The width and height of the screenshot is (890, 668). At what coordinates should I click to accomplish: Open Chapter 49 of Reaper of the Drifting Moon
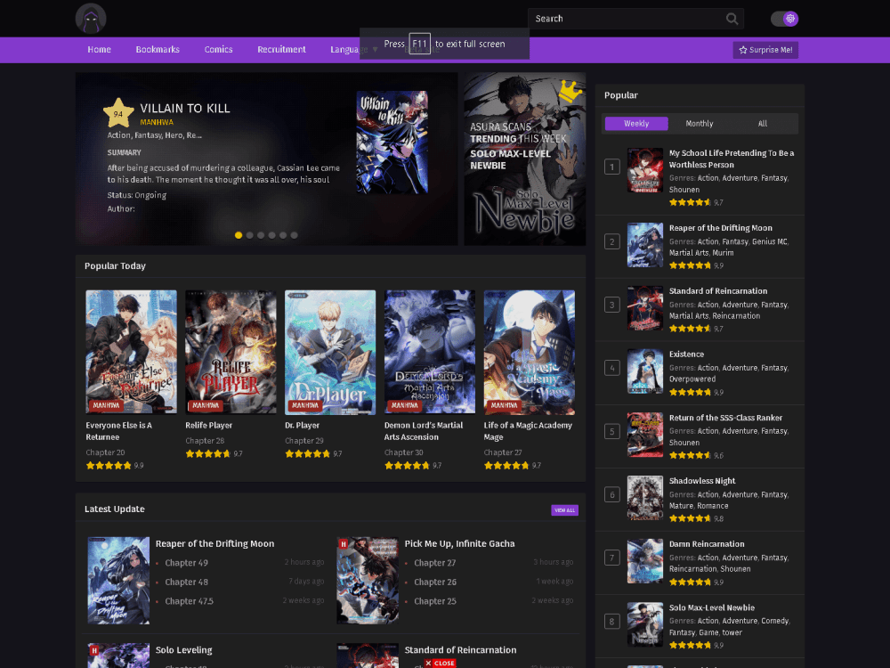186,562
